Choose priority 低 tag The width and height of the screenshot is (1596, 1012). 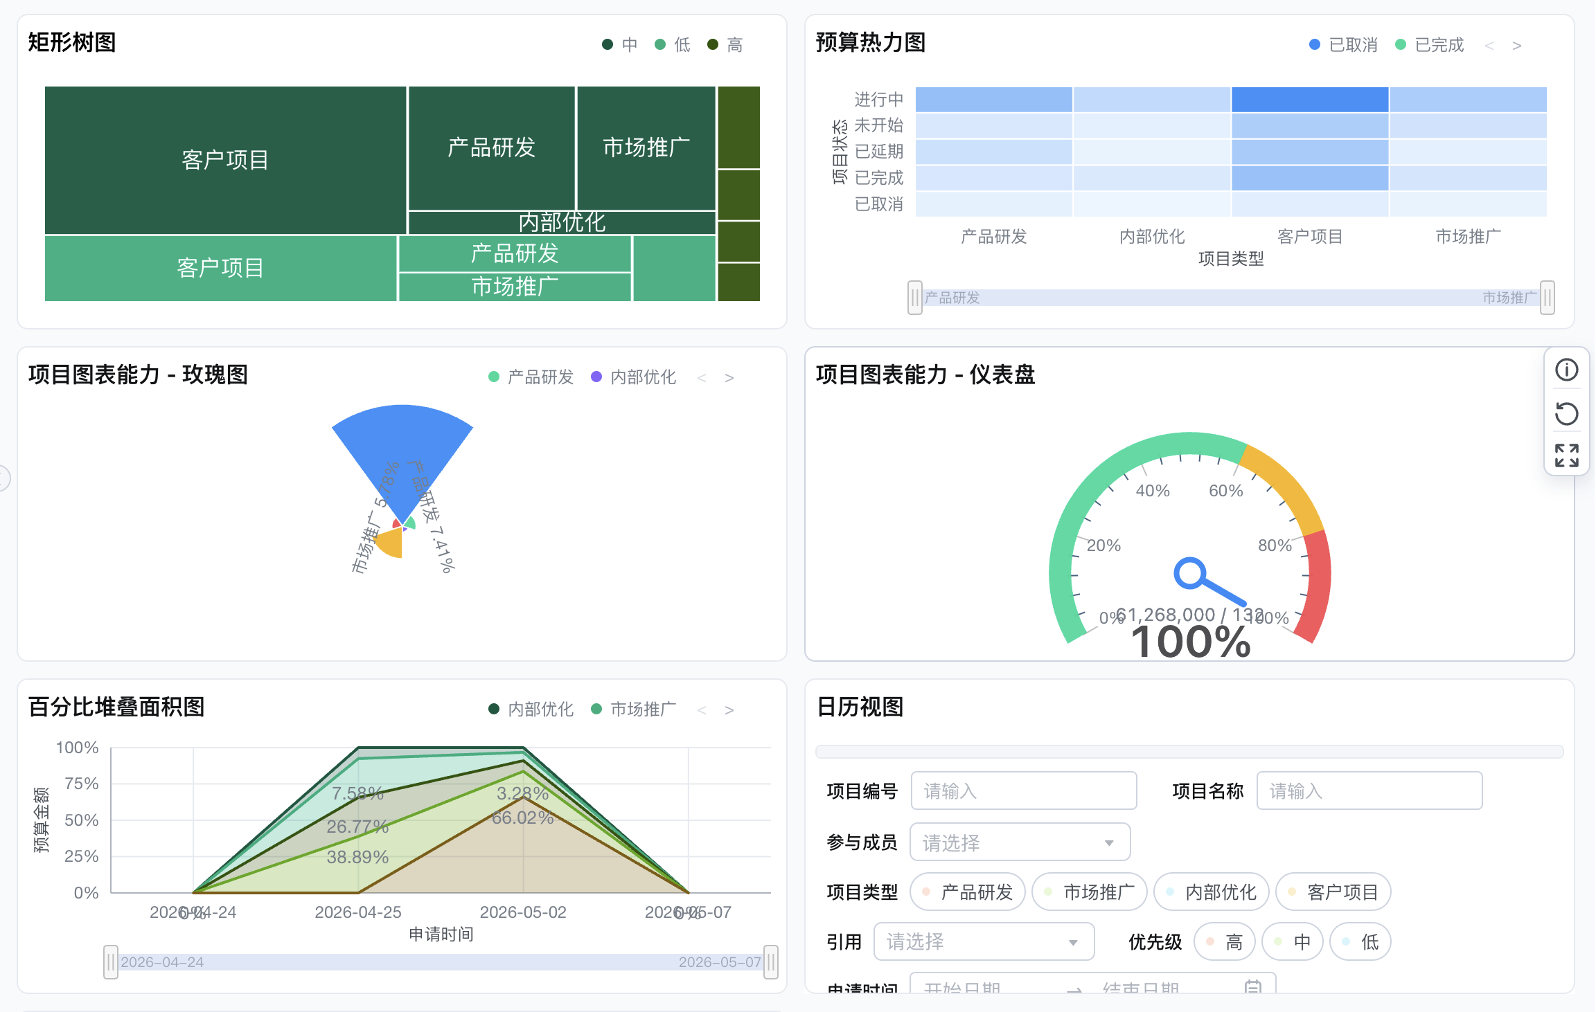click(1360, 941)
